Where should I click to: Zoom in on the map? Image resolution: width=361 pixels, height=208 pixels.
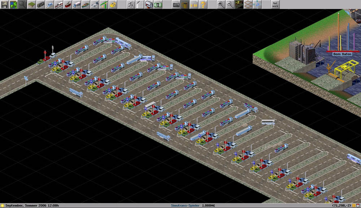click(x=221, y=4)
